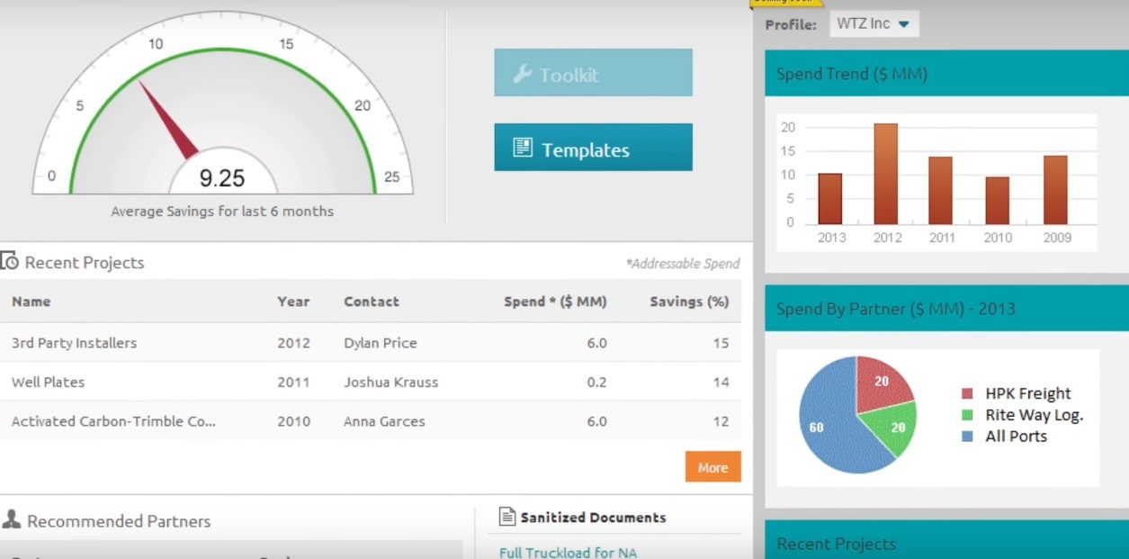Click the Templates button
The image size is (1129, 559).
[x=592, y=147]
